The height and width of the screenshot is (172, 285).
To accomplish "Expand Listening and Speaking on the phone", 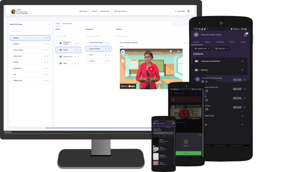I will (x=220, y=61).
